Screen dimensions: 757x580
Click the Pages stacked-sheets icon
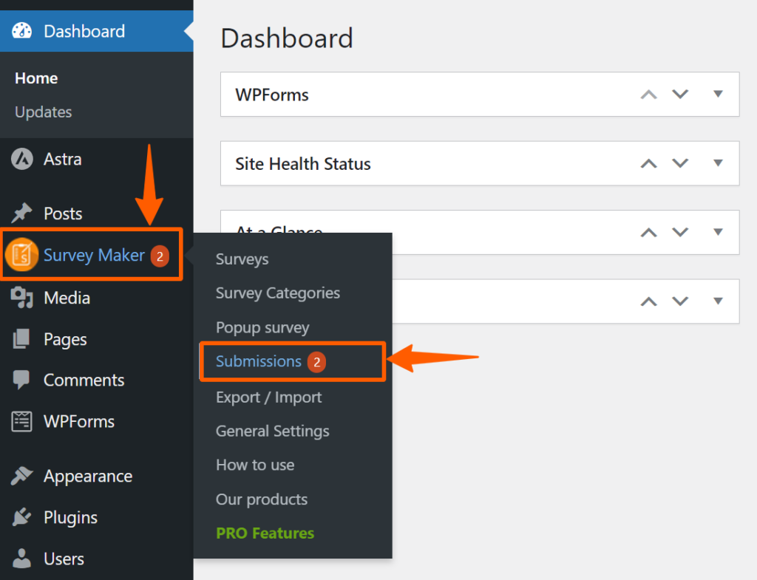21,339
